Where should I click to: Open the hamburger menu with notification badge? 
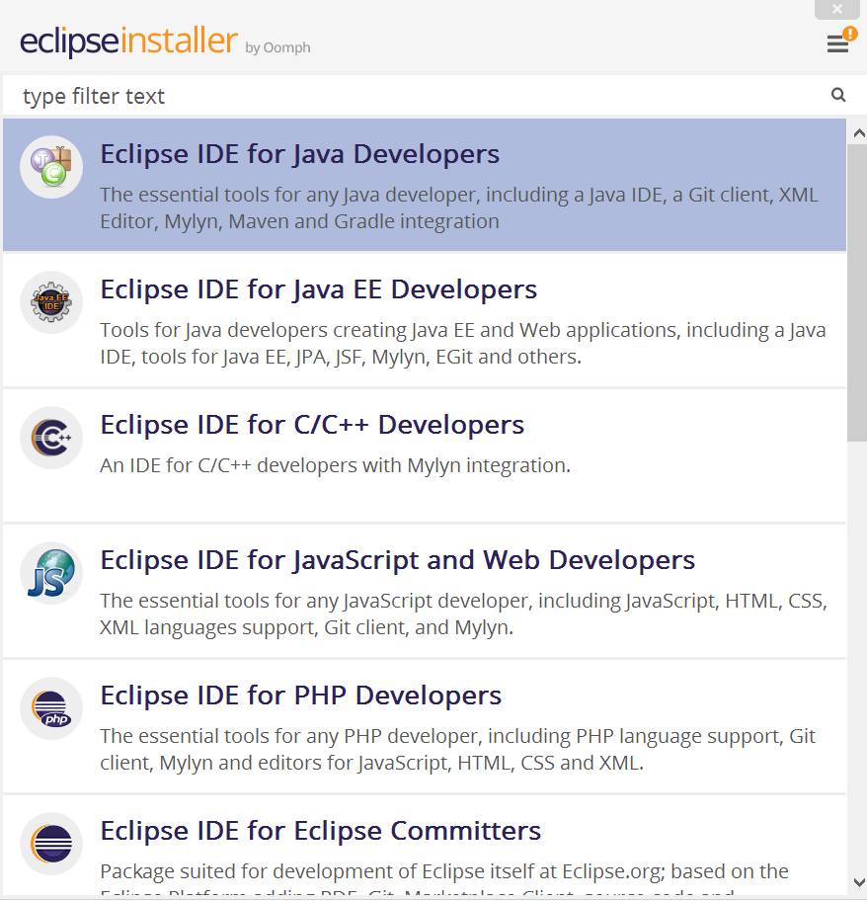coord(841,41)
